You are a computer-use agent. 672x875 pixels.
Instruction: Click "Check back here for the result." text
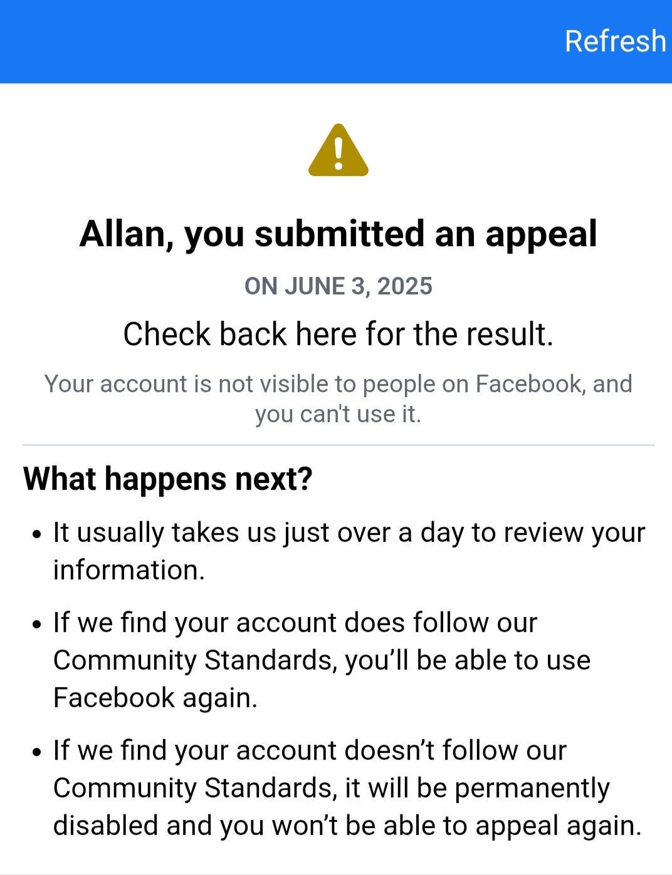click(339, 334)
